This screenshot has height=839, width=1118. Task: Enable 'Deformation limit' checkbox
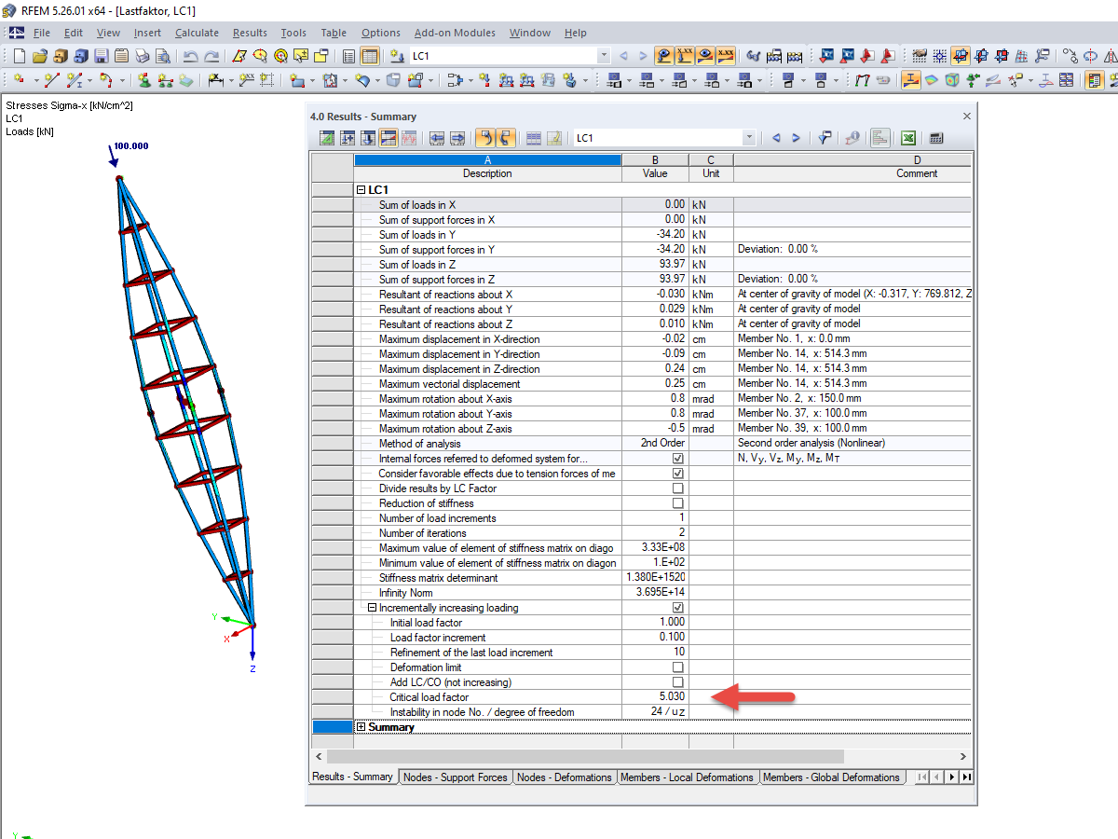click(677, 667)
